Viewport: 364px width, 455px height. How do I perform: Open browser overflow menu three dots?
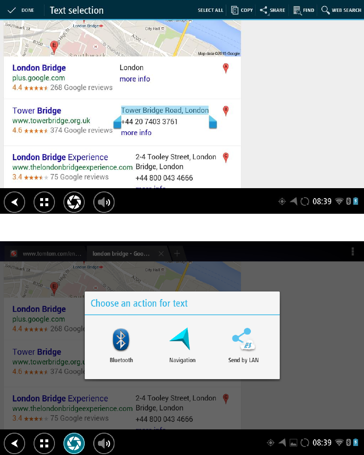(353, 252)
